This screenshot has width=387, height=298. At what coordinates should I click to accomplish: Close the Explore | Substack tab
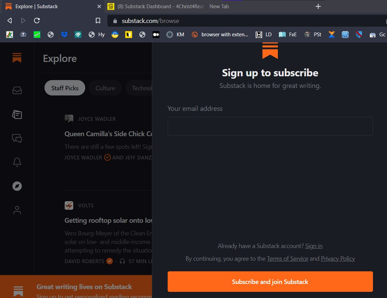tap(99, 7)
